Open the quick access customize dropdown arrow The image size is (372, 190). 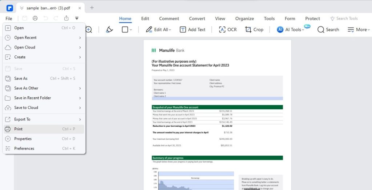(x=77, y=18)
